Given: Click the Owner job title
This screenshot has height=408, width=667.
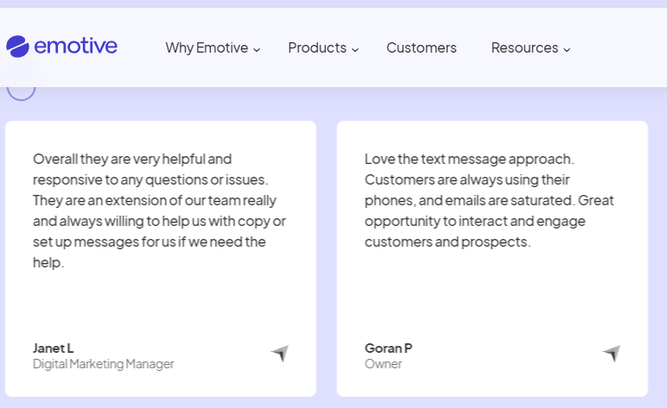Looking at the screenshot, I should pyautogui.click(x=384, y=364).
